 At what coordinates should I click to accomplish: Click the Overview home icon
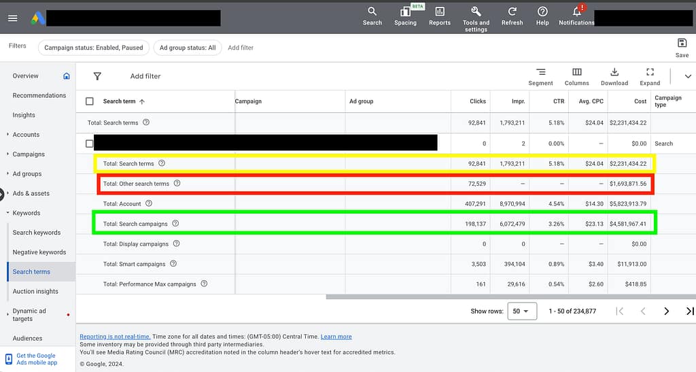[x=67, y=76]
